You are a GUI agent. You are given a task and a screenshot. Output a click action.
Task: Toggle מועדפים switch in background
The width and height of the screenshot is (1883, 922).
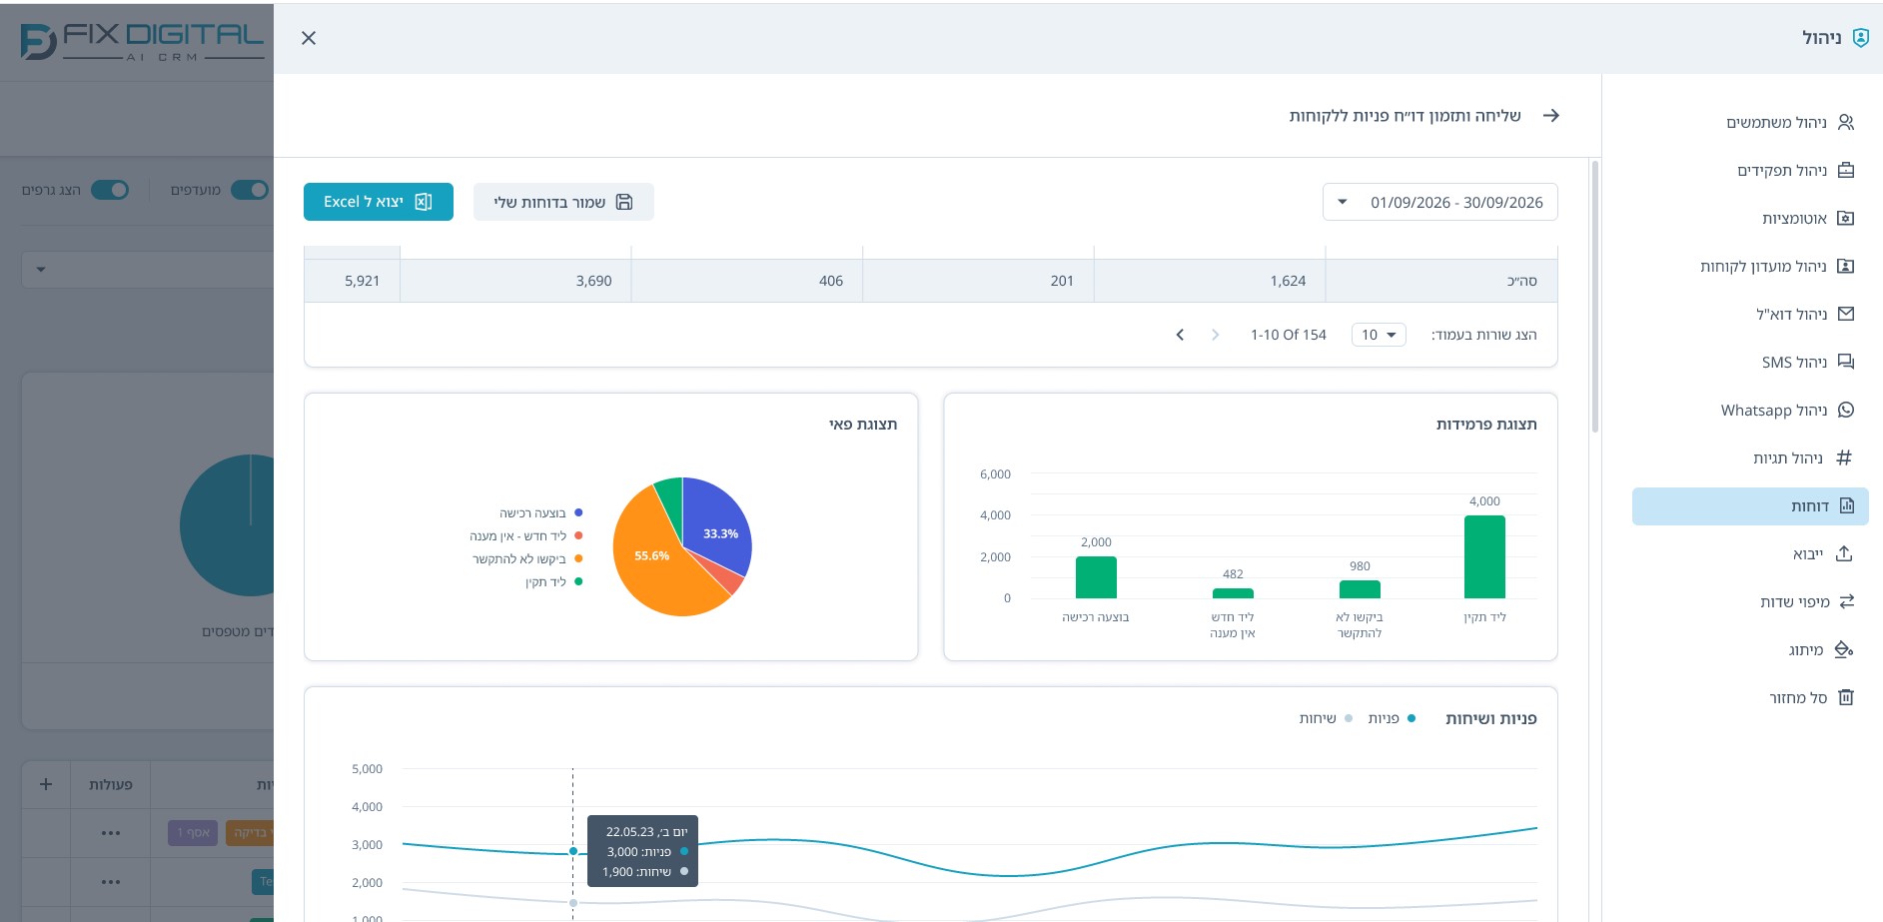[250, 190]
